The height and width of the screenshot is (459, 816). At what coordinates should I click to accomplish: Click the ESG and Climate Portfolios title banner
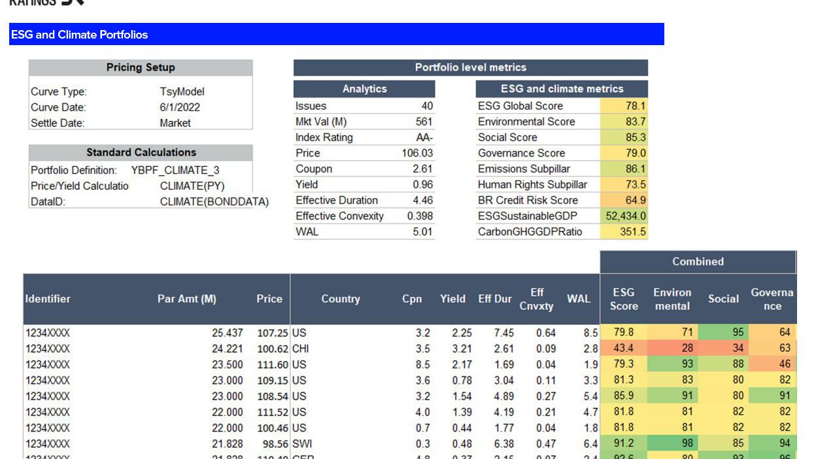pos(336,35)
